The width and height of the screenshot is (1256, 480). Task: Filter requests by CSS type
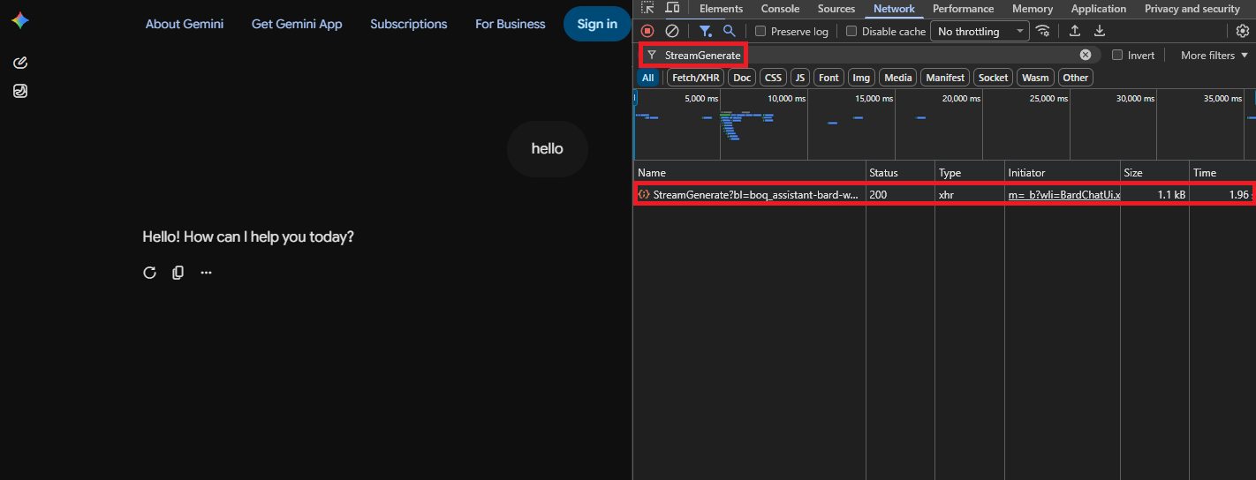tap(773, 78)
